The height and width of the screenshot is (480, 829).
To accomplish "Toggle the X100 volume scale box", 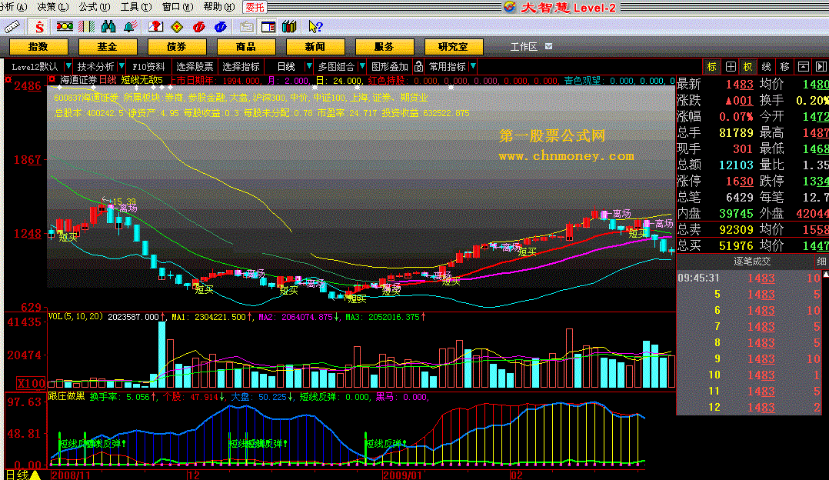I will [31, 383].
